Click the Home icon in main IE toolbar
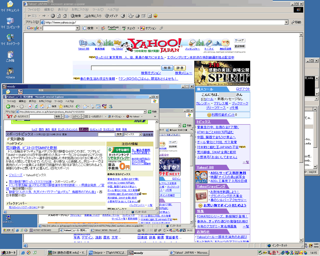Image resolution: width=320 pixels, height=256 pixels. 65,16
